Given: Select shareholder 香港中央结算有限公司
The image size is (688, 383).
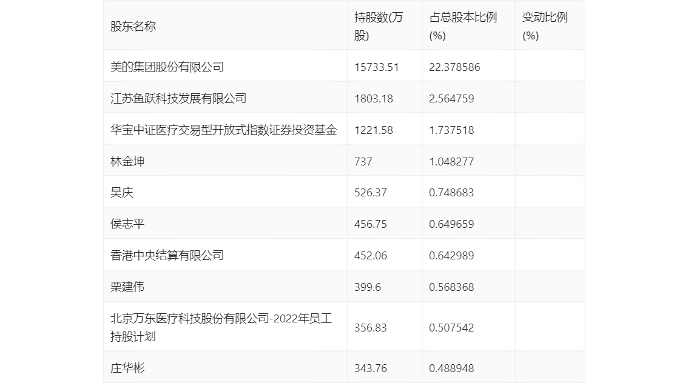Looking at the screenshot, I should pos(167,256).
